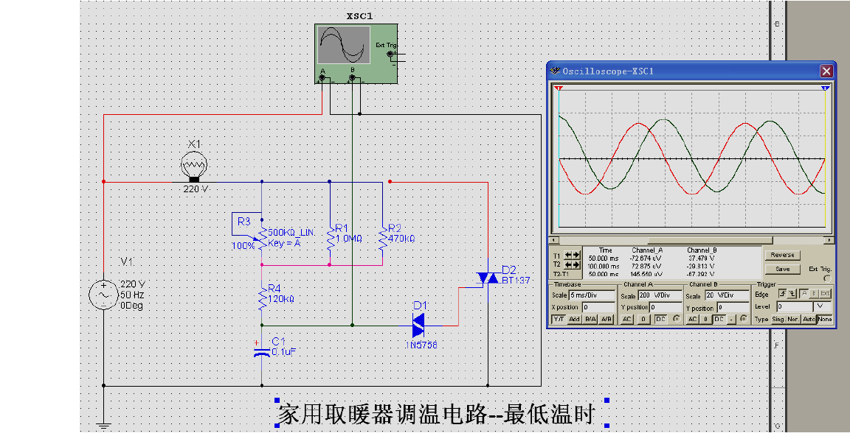
Task: Select the R4 120kΩ resistor
Action: click(x=262, y=298)
